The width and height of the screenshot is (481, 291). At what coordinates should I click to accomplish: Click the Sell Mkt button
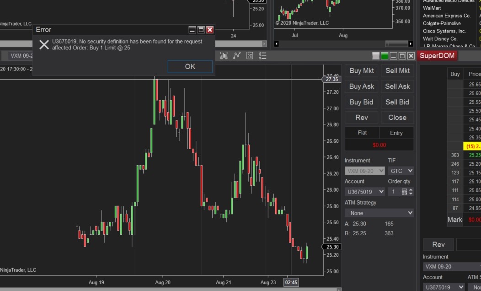click(x=397, y=71)
